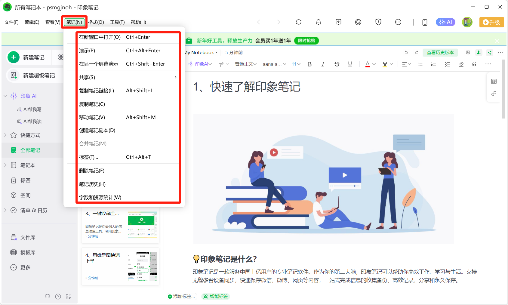508x305 pixels.
Task: Open the chat bubble icon in top toolbar
Action: click(398, 22)
